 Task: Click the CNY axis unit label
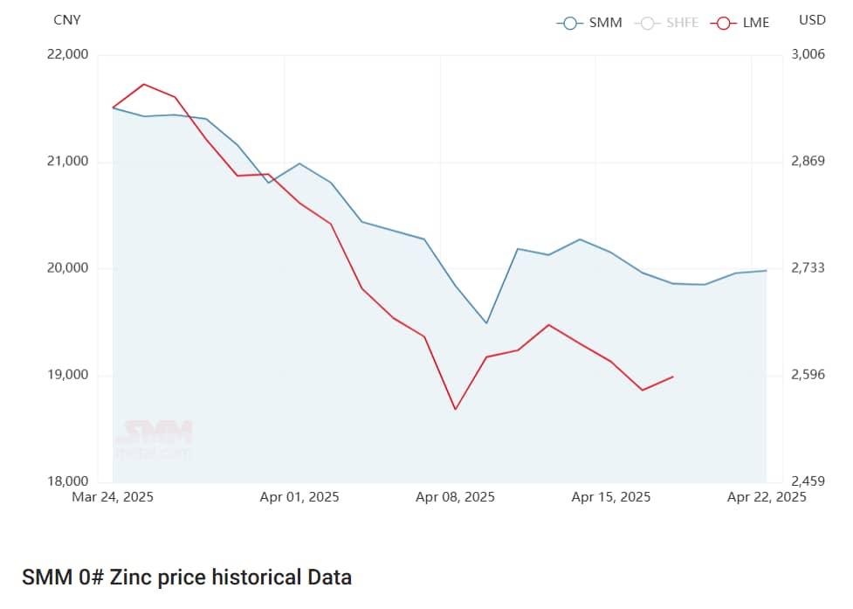click(x=66, y=20)
